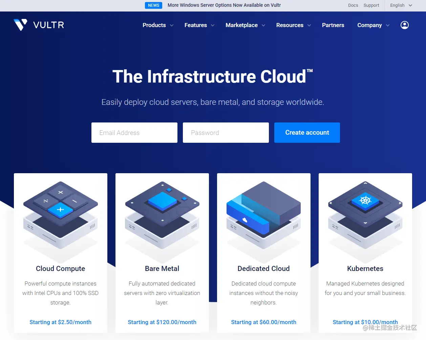Screen dimensions: 426x340
Task: Click the Email Address input field
Action: coord(134,133)
